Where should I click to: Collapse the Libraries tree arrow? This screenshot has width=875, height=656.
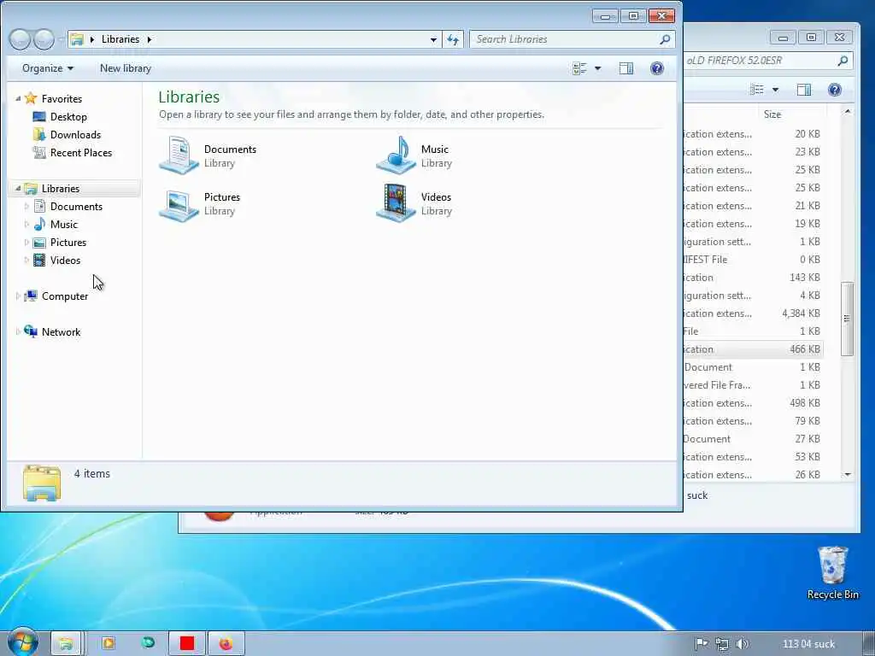tap(18, 189)
